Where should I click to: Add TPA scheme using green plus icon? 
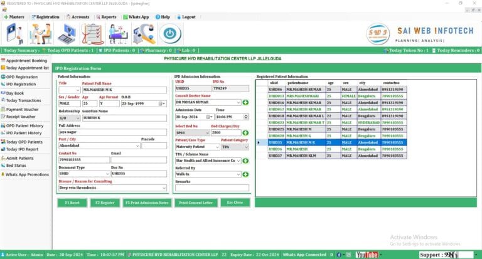click(245, 161)
